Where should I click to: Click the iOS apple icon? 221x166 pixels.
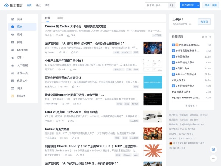[x=13, y=58]
